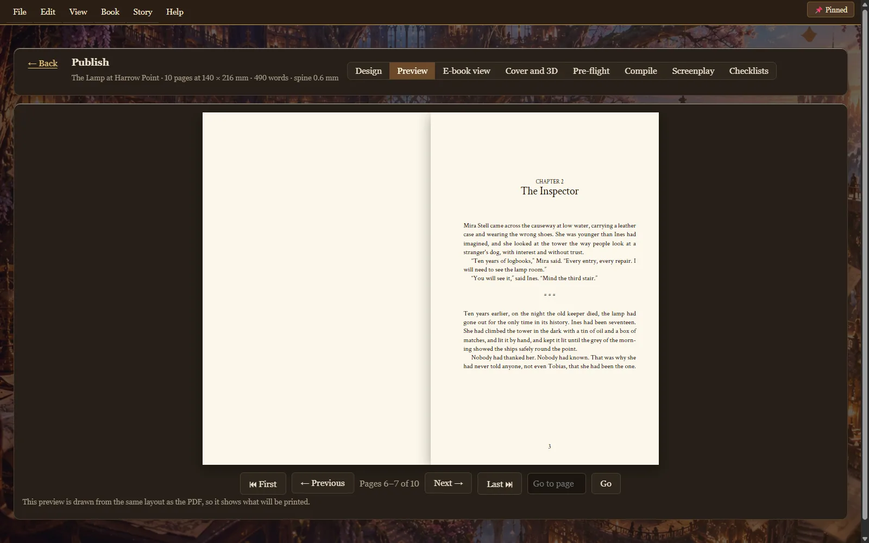Jump to the Last page
The width and height of the screenshot is (869, 543).
[x=500, y=484]
